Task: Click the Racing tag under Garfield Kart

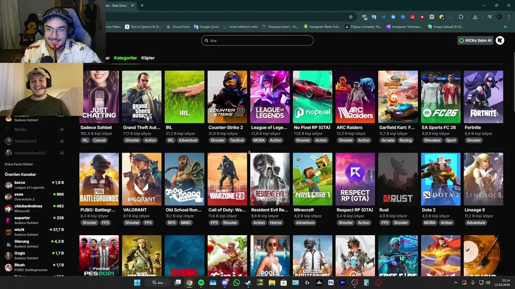Action: click(x=406, y=140)
